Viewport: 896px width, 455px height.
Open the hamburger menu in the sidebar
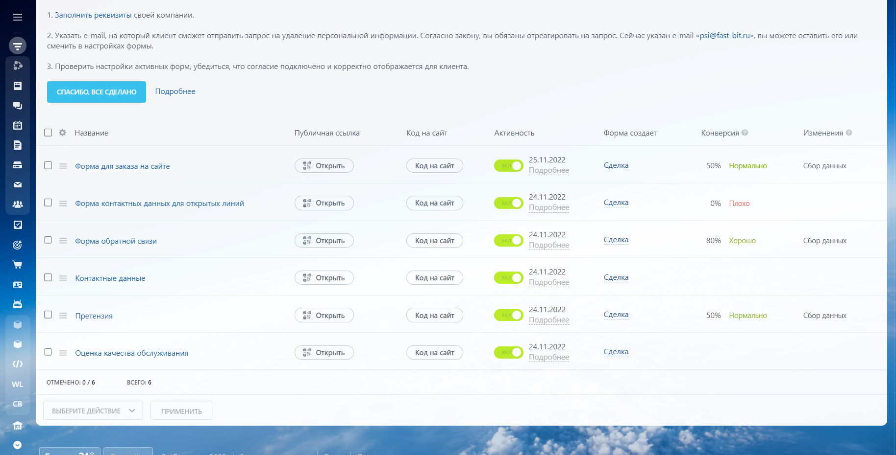18,17
